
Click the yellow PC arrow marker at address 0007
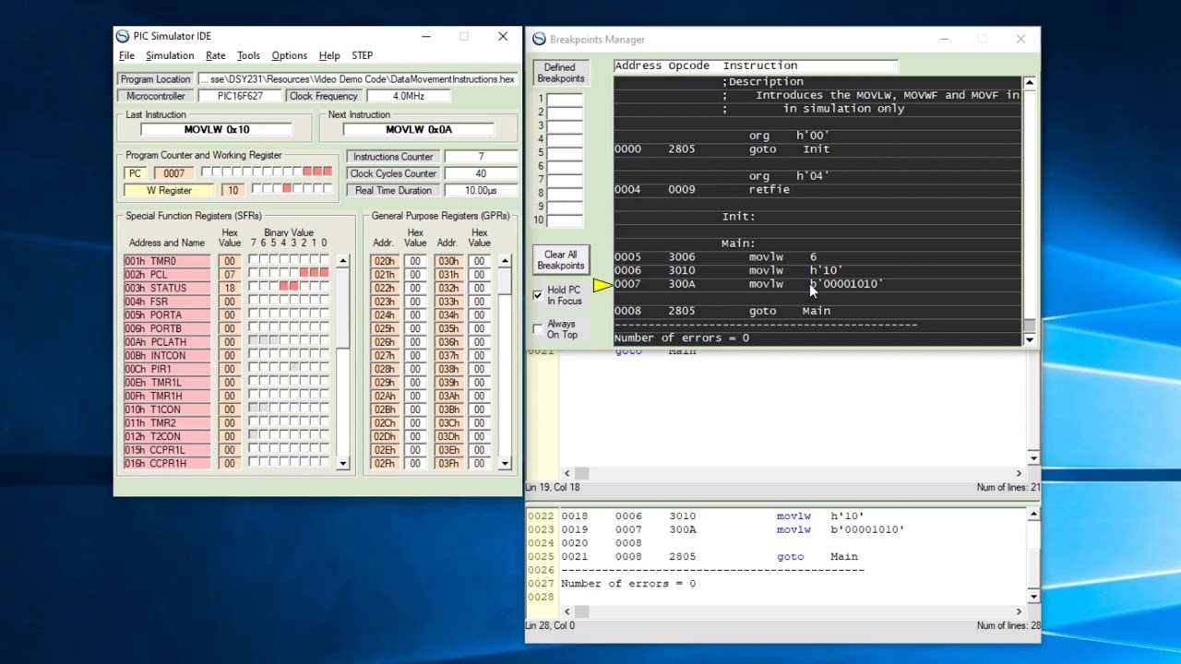coord(602,285)
